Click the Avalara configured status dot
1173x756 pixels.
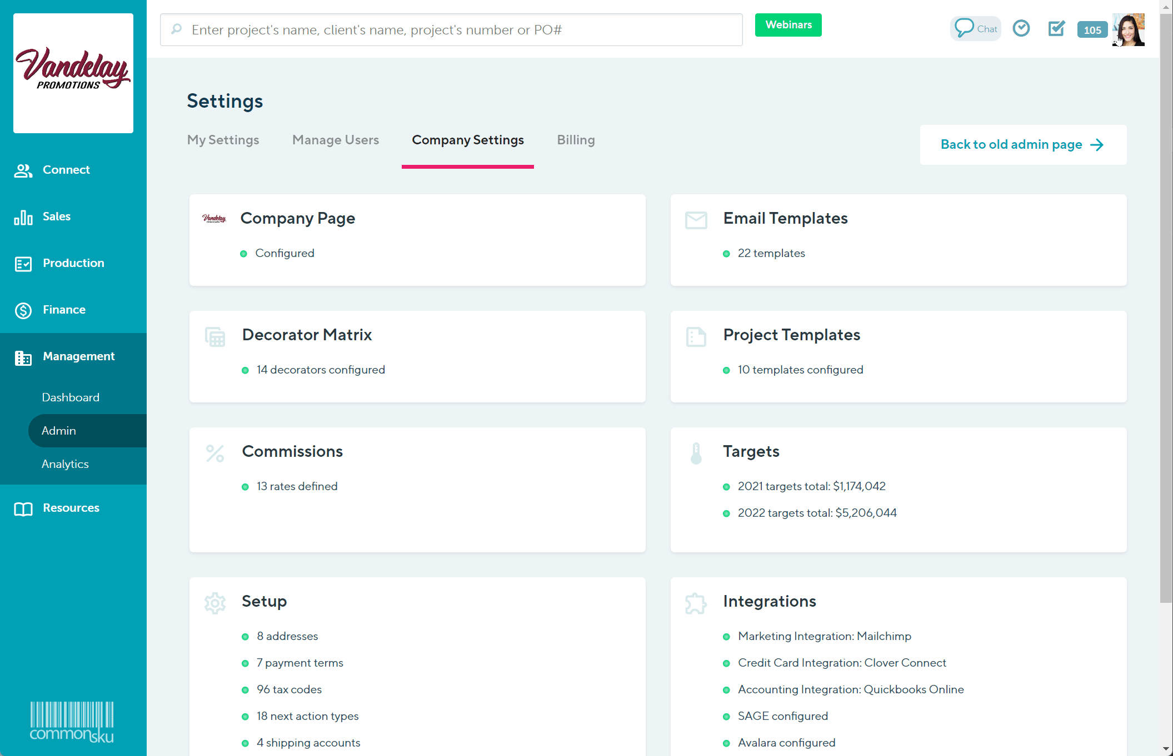[727, 743]
